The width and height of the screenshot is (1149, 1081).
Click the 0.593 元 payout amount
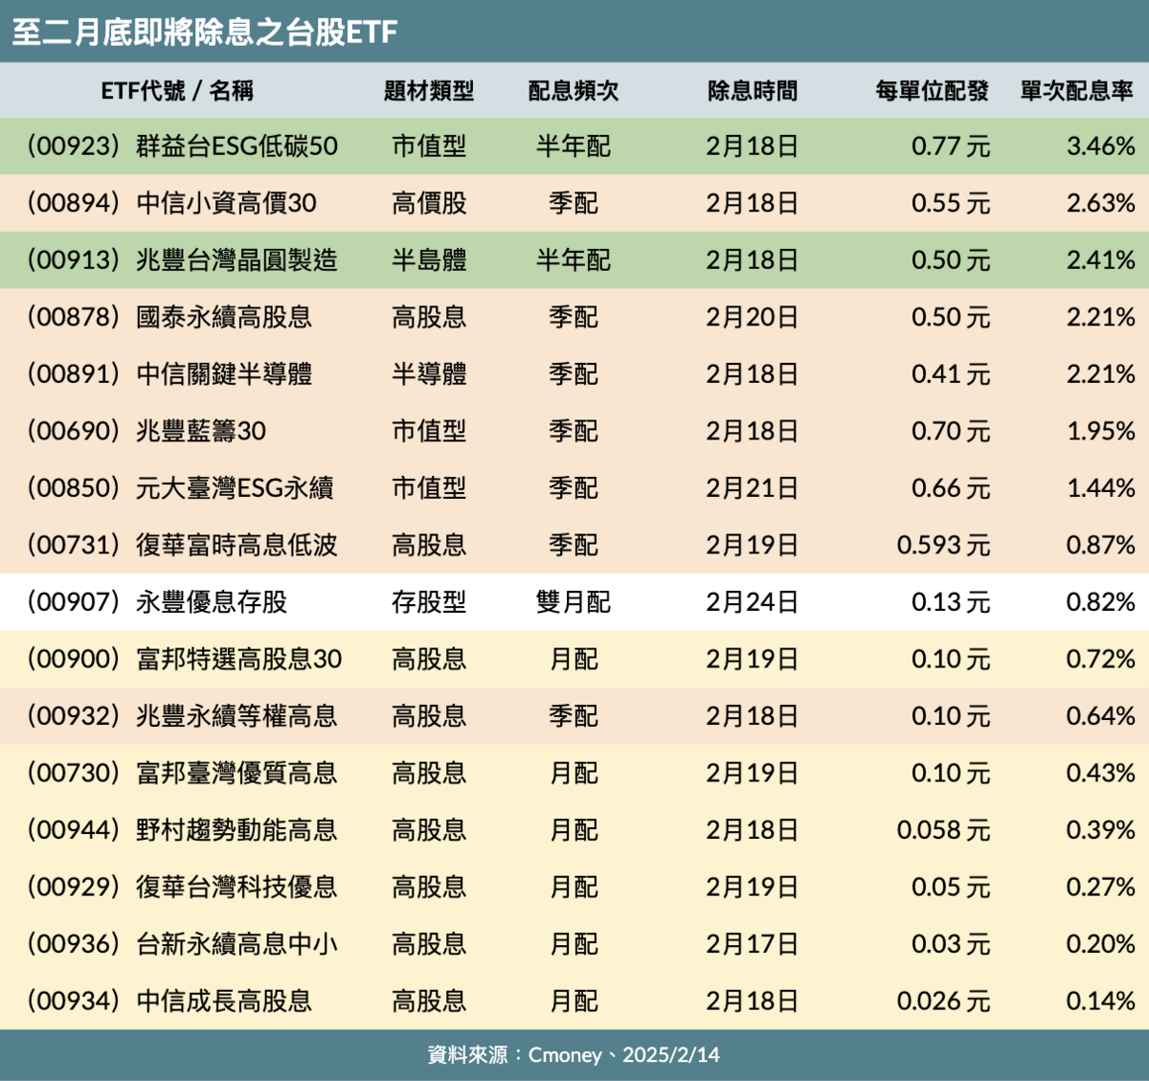pos(942,545)
